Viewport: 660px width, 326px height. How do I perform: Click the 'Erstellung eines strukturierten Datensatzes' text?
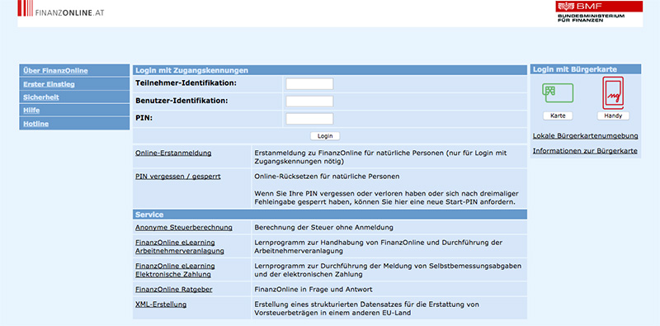click(366, 309)
